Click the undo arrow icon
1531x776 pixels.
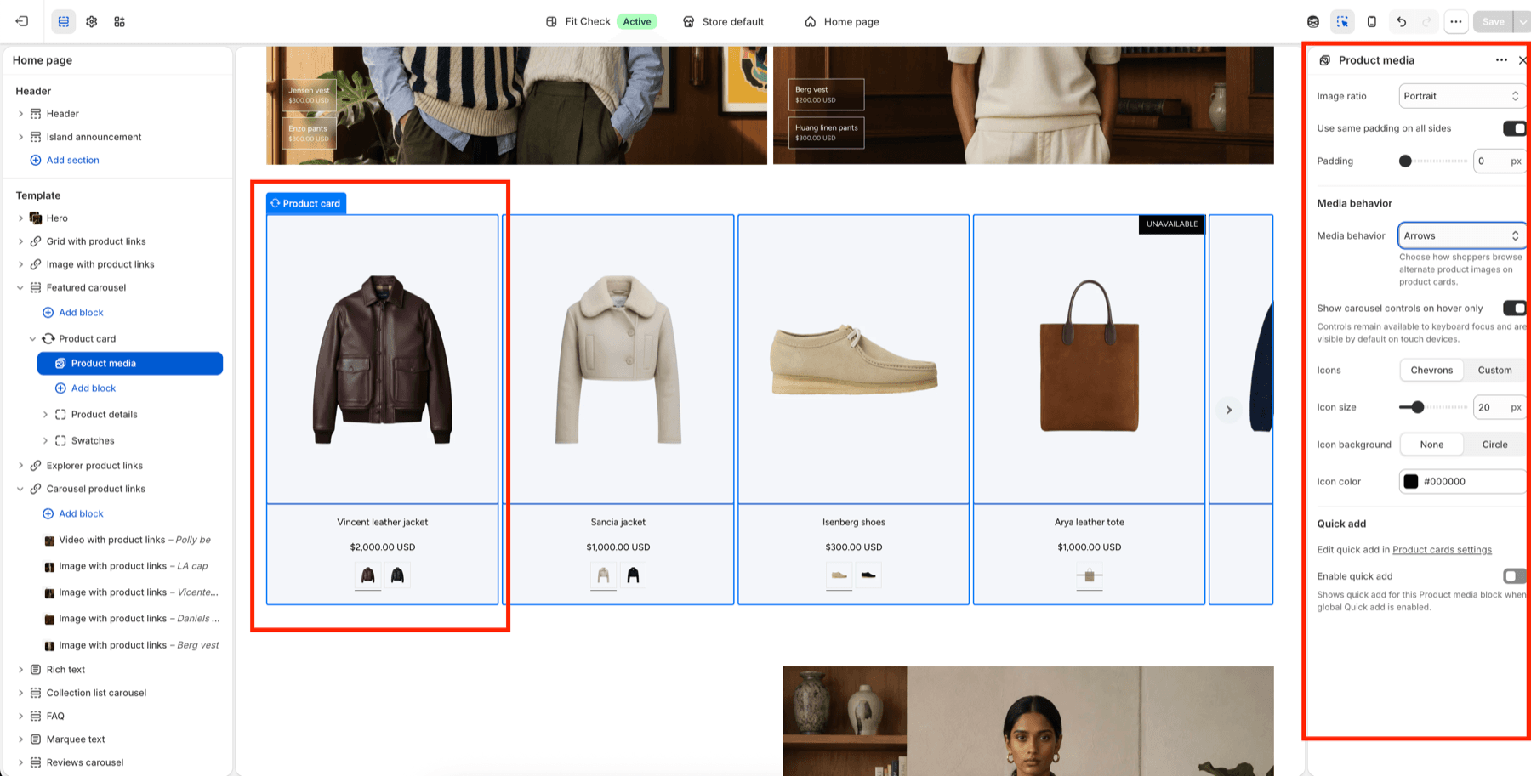[x=1402, y=21]
